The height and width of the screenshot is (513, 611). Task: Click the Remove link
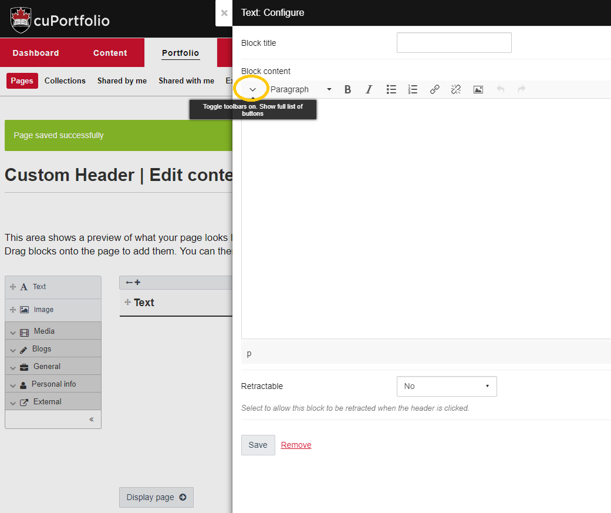[x=296, y=445]
